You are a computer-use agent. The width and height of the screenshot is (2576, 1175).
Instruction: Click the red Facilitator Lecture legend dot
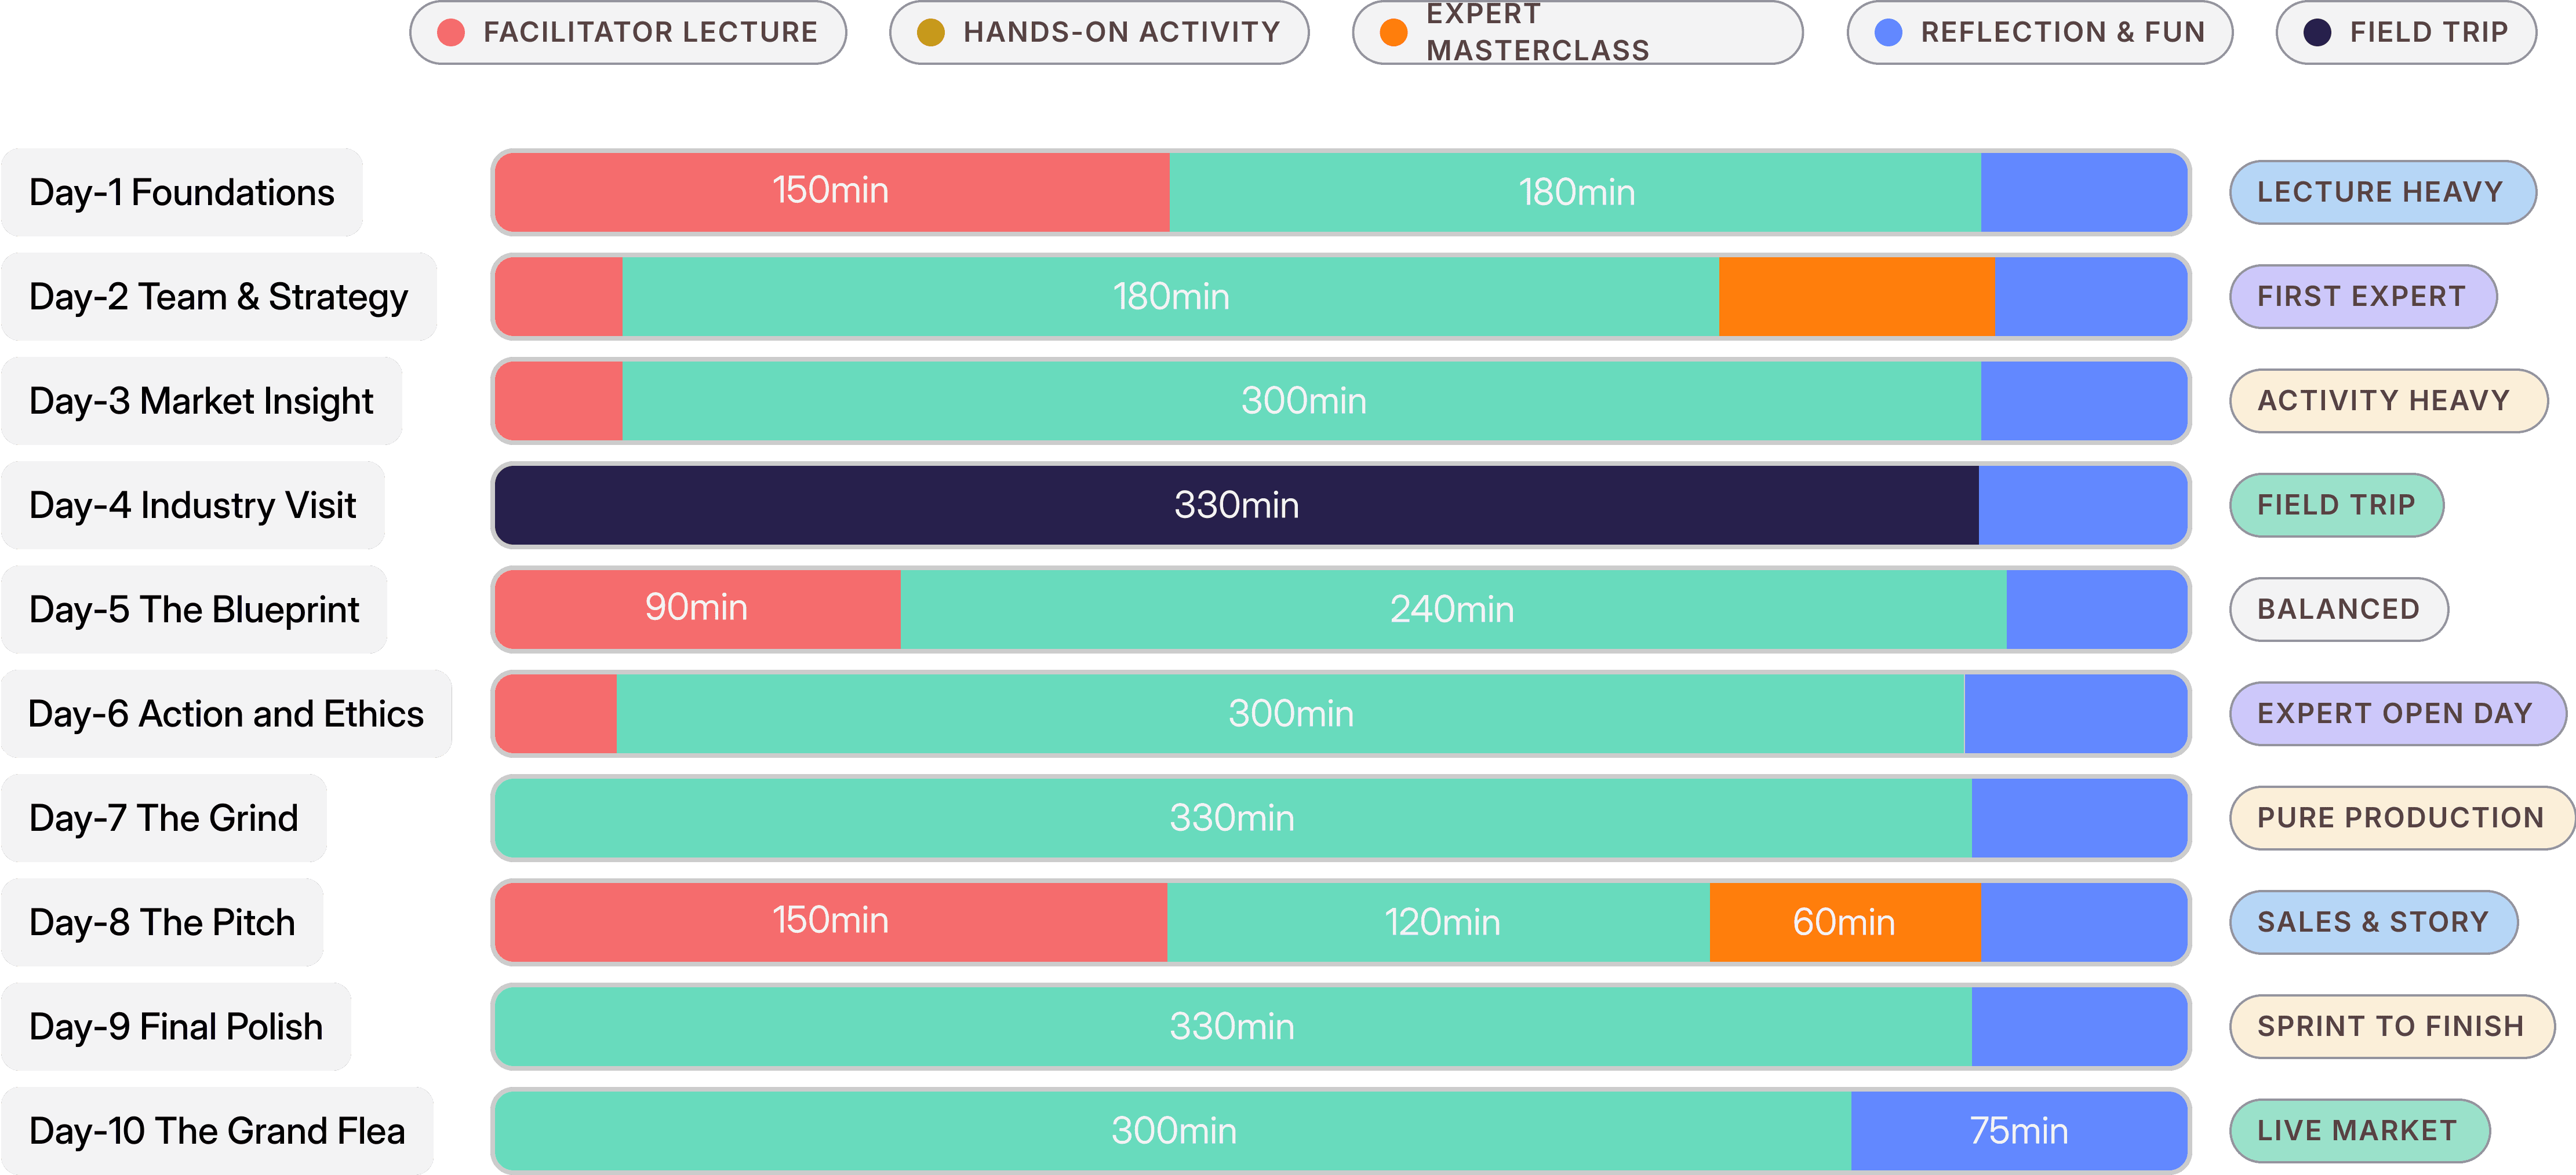point(451,33)
